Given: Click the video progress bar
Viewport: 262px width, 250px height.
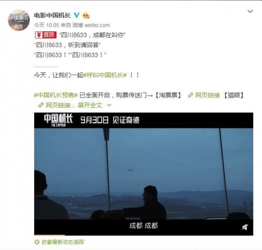Looking at the screenshot, I should [144, 235].
